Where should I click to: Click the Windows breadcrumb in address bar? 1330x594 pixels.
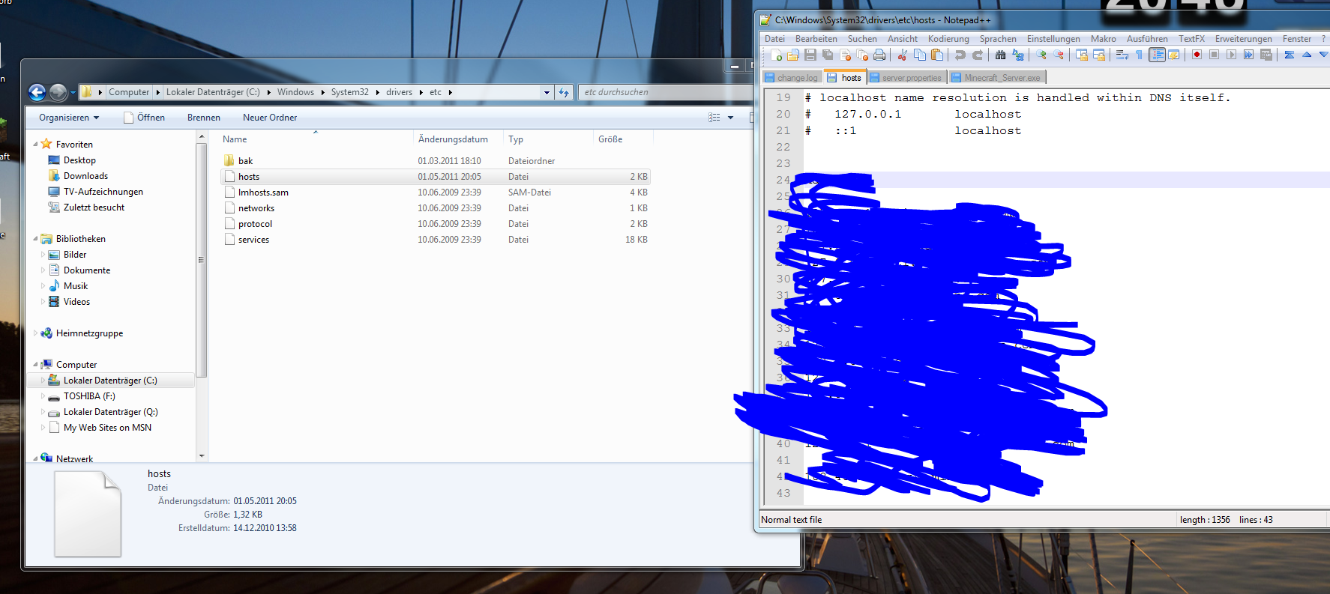[295, 92]
